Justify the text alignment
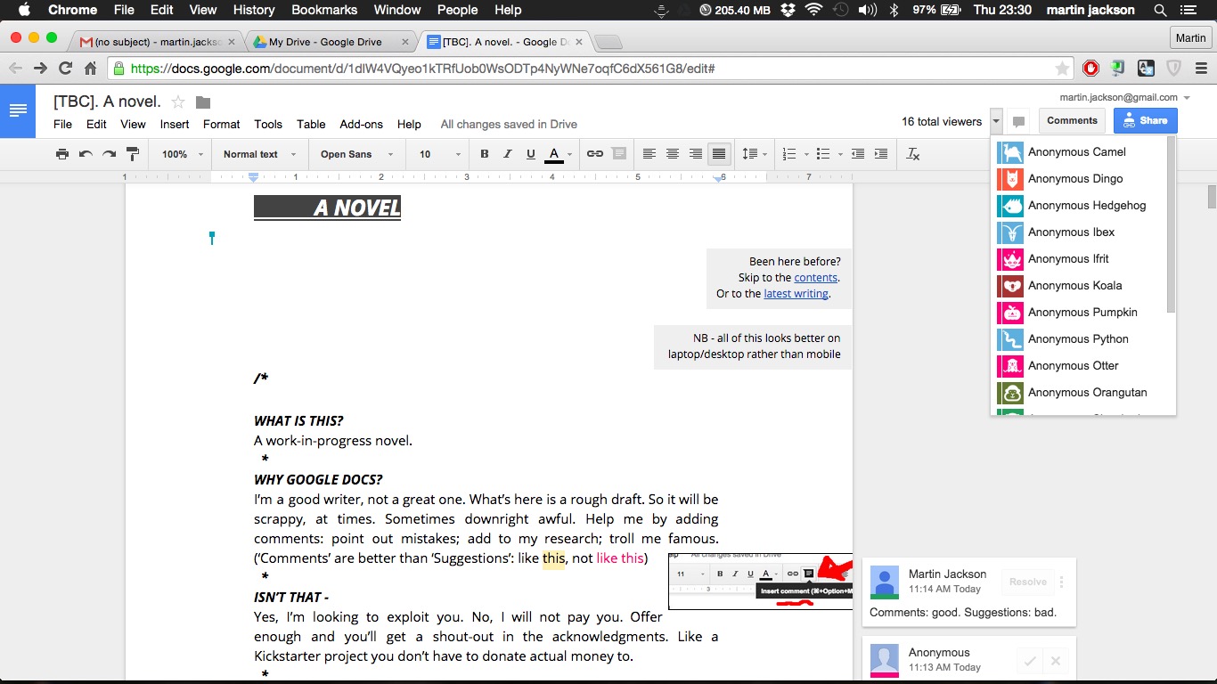The height and width of the screenshot is (684, 1217). point(719,154)
